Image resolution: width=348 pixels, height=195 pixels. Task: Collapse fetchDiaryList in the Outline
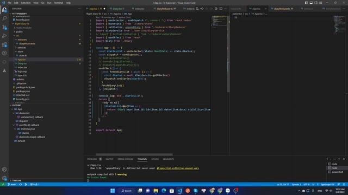[15, 129]
